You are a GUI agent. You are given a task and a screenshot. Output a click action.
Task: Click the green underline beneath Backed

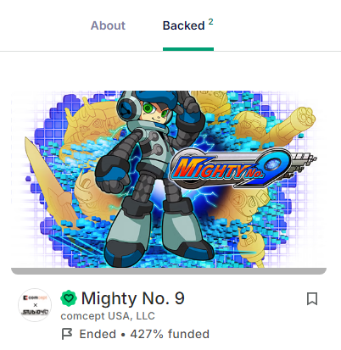[188, 49]
